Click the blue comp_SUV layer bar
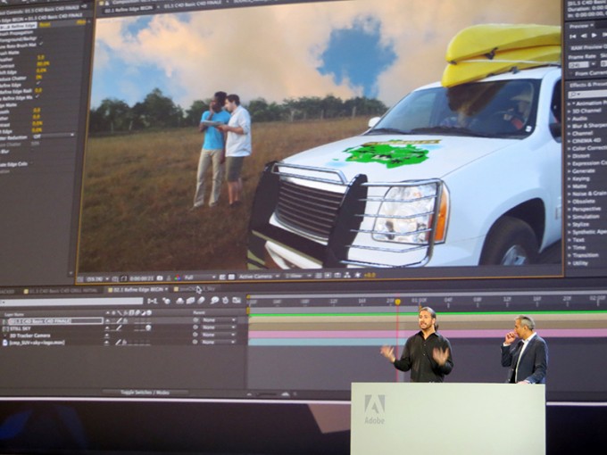Viewport: 607px width, 455px height. tap(325, 342)
